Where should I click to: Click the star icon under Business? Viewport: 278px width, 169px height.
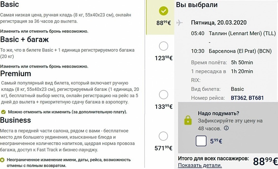(x=2, y=159)
